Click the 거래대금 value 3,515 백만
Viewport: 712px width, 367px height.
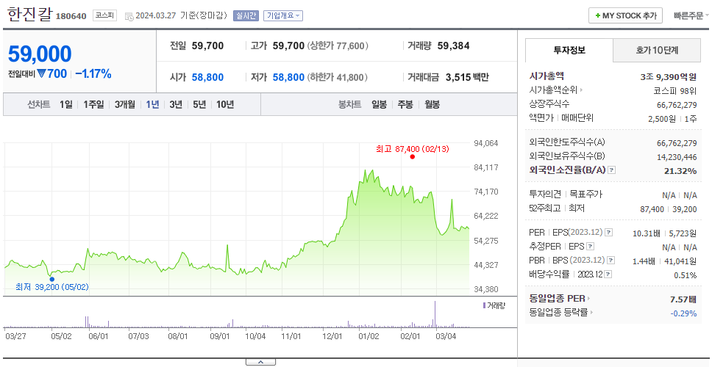coord(467,78)
